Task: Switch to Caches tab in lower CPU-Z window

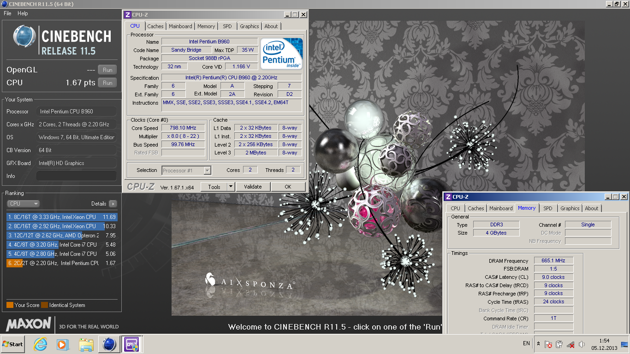Action: tap(476, 208)
